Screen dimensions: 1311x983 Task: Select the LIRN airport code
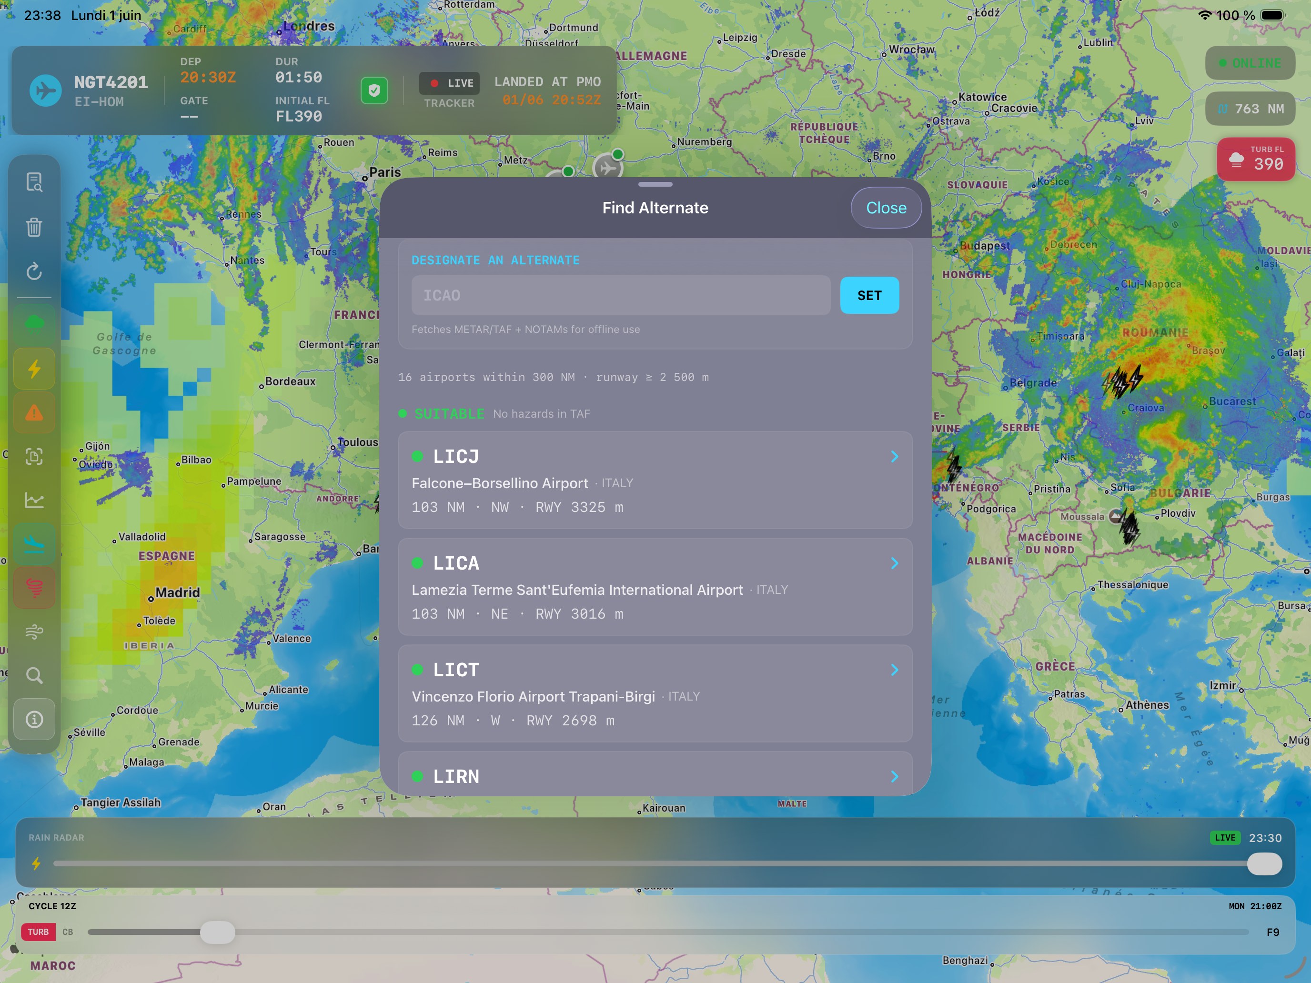(456, 776)
